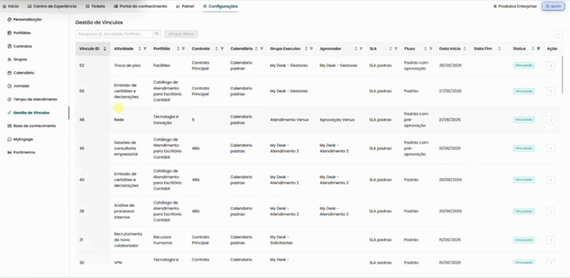Open action menu for vínculo 38
The width and height of the screenshot is (570, 278).
tap(551, 211)
